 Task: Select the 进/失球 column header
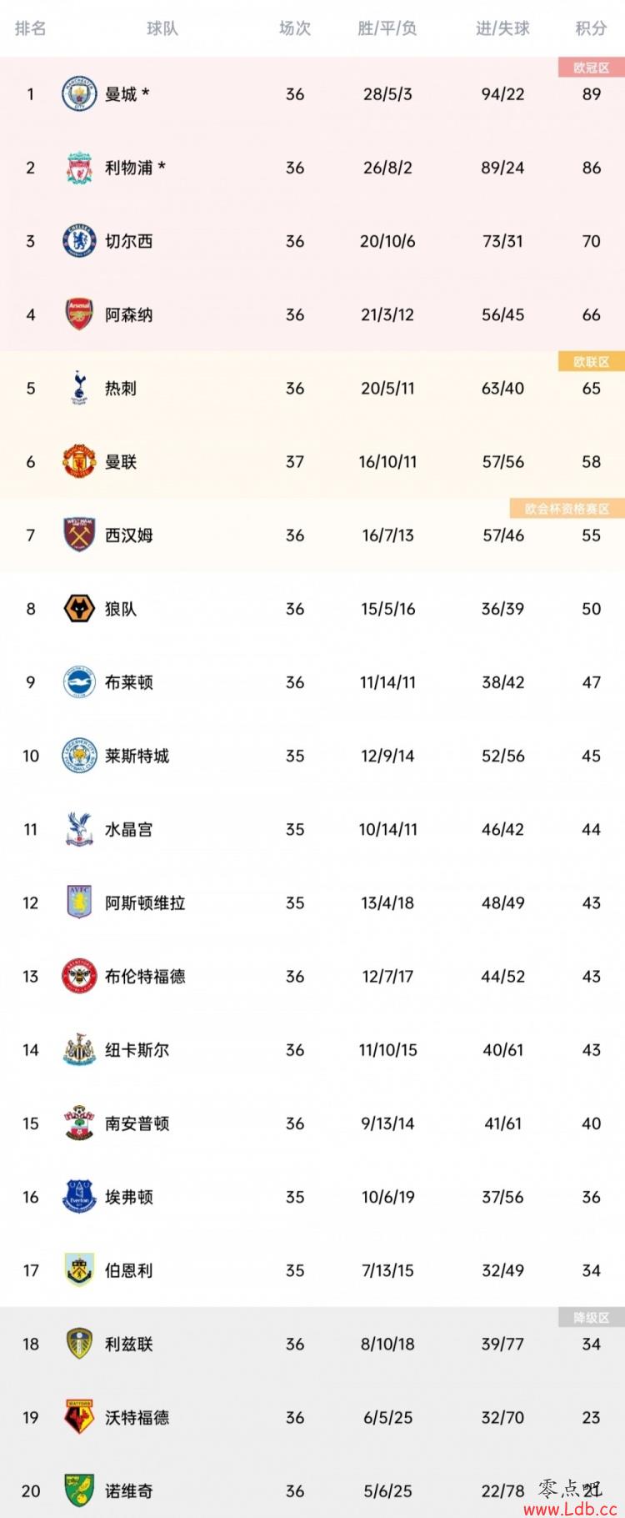[502, 28]
